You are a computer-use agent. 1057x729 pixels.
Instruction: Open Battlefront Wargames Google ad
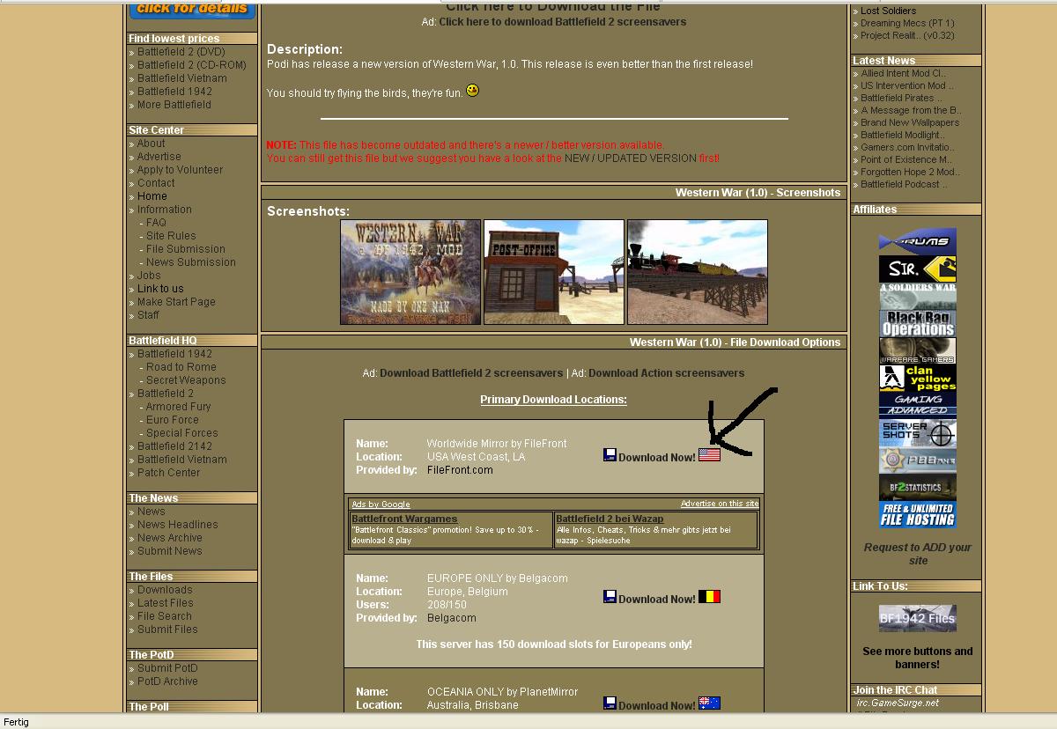404,519
